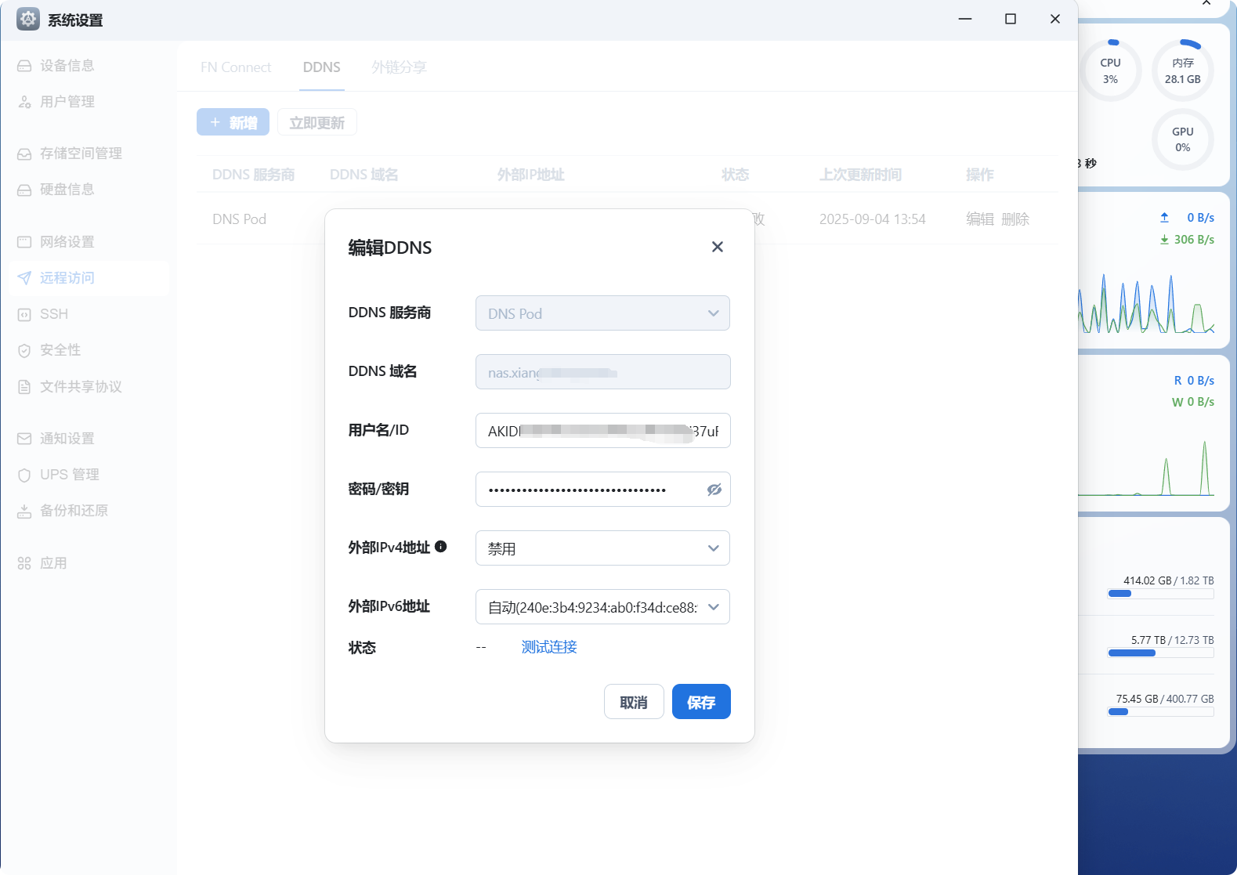
Task: Click the UPS 管理 sidebar icon
Action: tap(24, 475)
